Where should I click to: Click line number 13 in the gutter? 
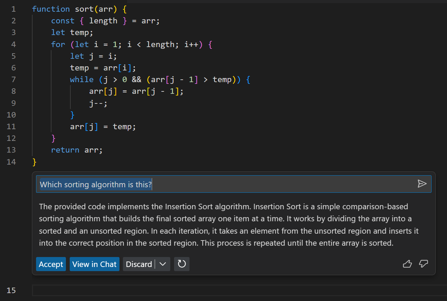[x=11, y=150]
